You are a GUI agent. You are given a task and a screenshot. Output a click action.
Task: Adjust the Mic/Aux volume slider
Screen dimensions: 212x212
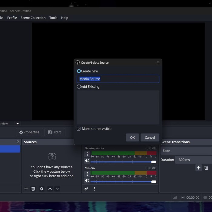(123, 182)
